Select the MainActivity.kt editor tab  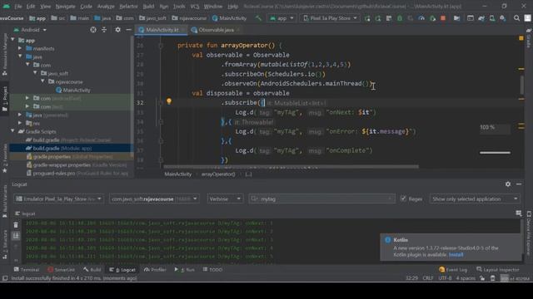[161, 30]
